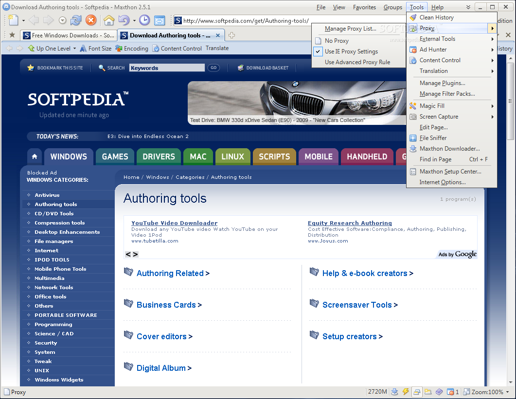Open the DRIVERS category tab
This screenshot has width=516, height=399.
[159, 156]
